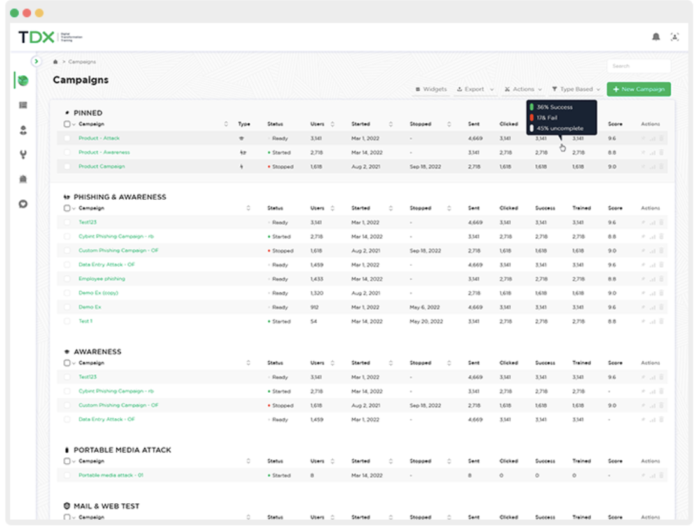Click the pin action icon for Demo Ex (copy)
Viewport: 700px width, 530px height.
(643, 293)
